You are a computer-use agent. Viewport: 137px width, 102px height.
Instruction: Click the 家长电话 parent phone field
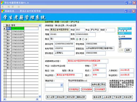pos(95,53)
